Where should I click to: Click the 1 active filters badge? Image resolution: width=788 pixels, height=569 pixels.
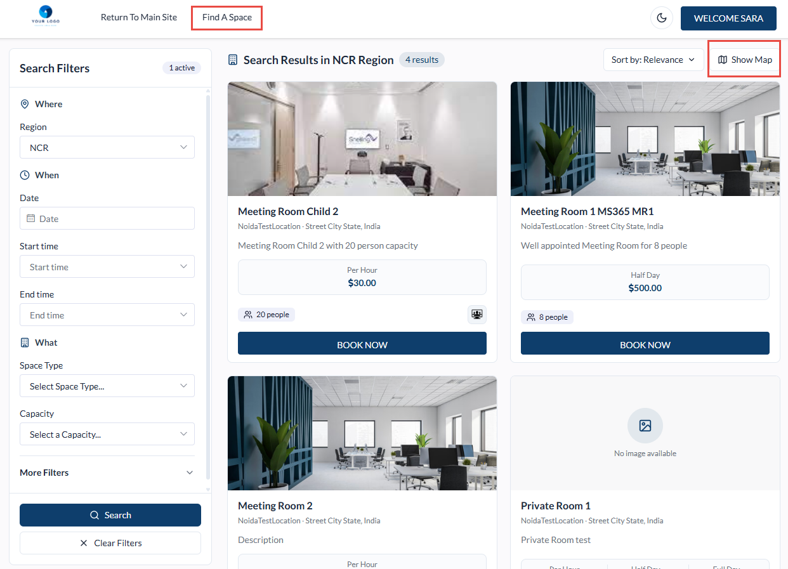181,68
